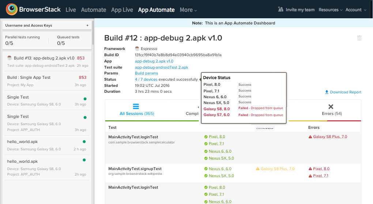Screen dimensions: 373x204
Task: Click orange warning icon beside Galaxy S8 Plus timeout
Action: tap(258, 169)
